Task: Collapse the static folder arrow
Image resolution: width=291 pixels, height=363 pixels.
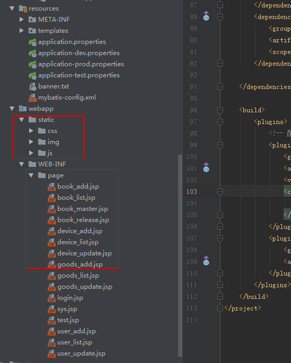Action: pos(22,120)
